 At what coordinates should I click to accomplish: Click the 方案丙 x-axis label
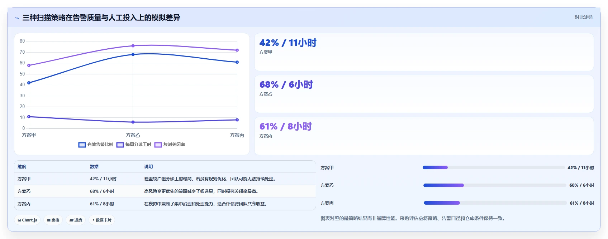(237, 135)
